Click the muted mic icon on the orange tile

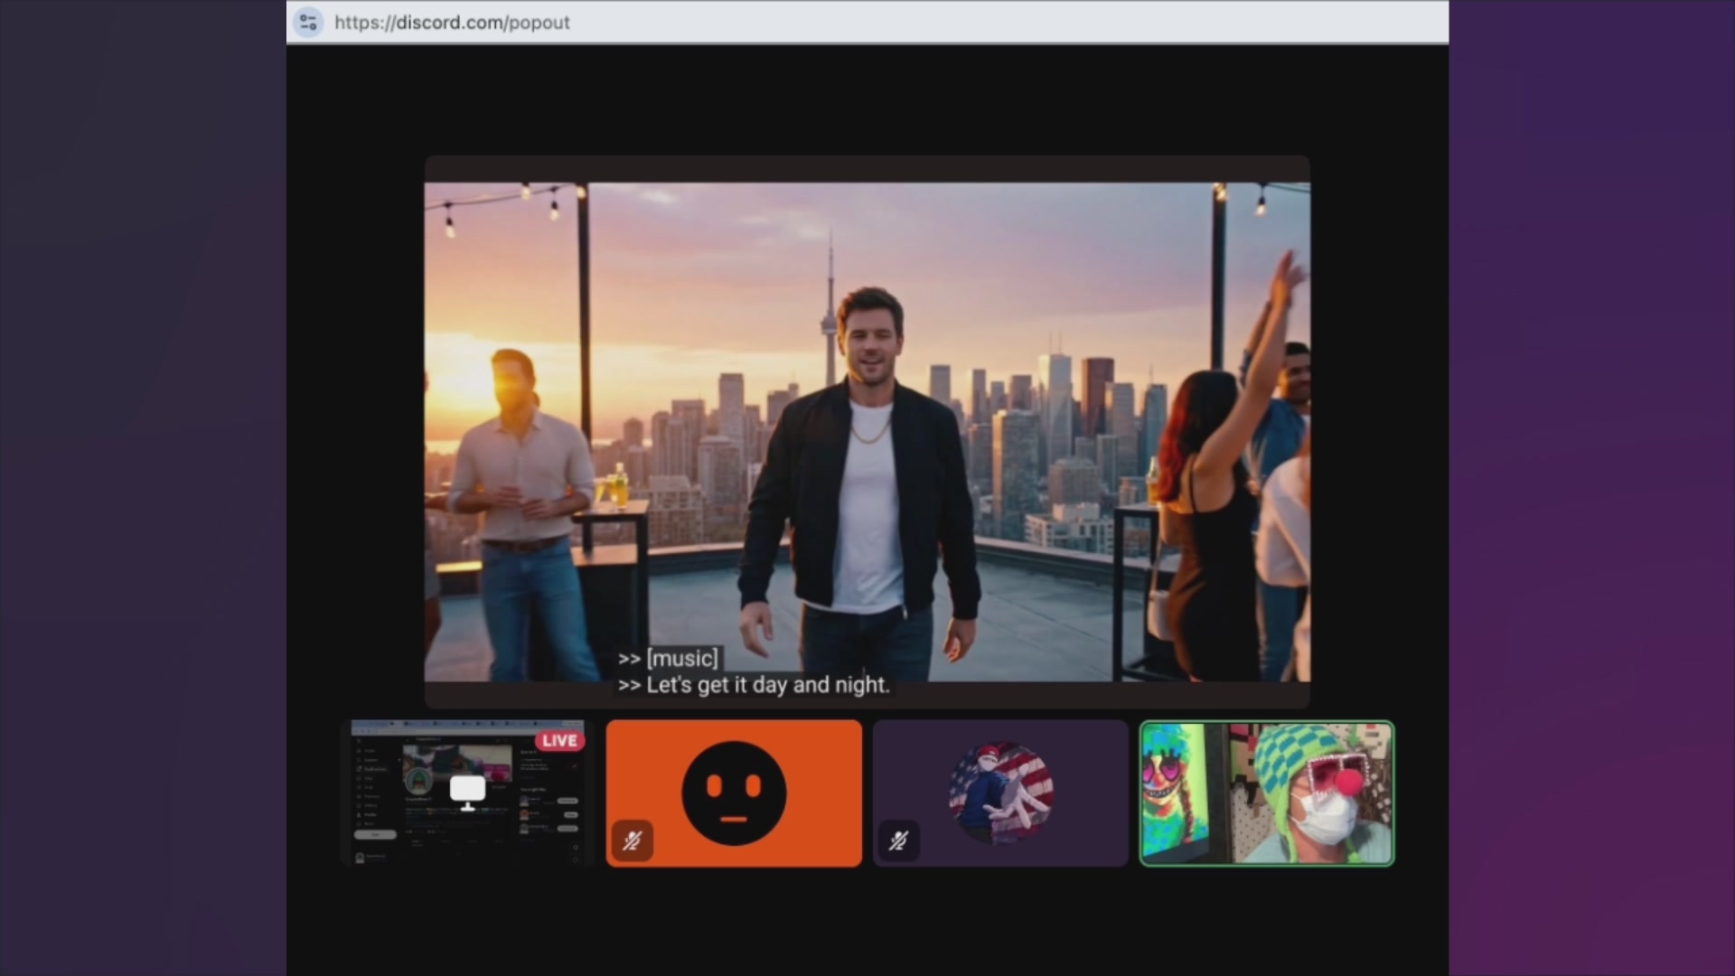[x=632, y=841]
